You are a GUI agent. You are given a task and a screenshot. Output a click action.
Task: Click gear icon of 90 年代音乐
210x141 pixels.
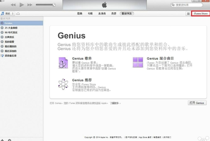[x=2, y=32]
